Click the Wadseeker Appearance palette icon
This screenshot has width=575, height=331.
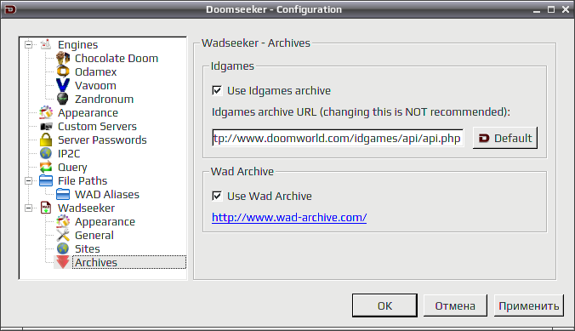coord(63,221)
